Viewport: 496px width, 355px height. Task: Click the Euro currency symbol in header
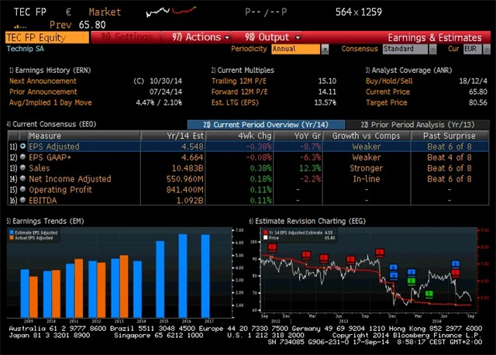tap(69, 12)
